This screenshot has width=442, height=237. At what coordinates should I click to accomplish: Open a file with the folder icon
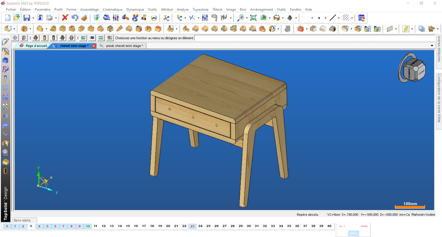coord(17,18)
